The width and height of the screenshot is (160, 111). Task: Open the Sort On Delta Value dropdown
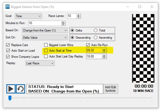pyautogui.click(x=45, y=38)
